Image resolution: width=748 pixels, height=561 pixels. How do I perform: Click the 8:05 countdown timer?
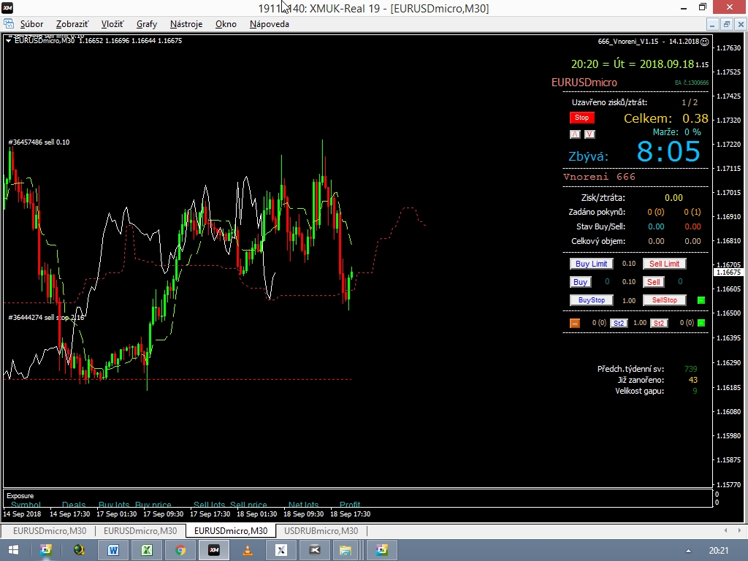[668, 152]
